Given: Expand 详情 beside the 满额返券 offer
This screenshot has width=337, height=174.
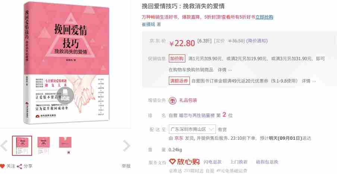Looking at the screenshot, I should click(309, 81).
